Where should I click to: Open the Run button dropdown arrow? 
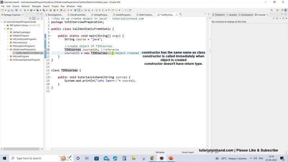click(34, 10)
